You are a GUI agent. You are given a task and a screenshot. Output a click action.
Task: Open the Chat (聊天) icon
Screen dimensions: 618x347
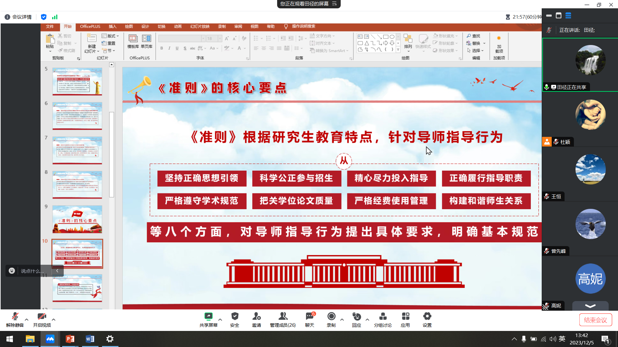(309, 316)
